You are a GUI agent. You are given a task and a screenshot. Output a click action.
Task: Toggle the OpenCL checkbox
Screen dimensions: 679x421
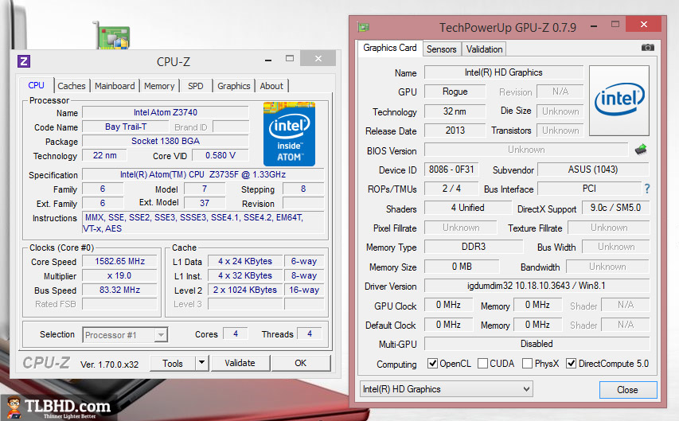point(432,364)
